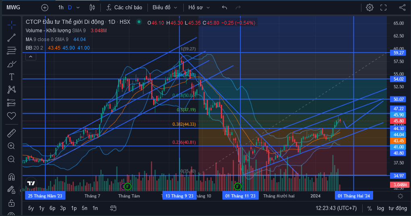Add a symbol with the plus icon

(45, 8)
